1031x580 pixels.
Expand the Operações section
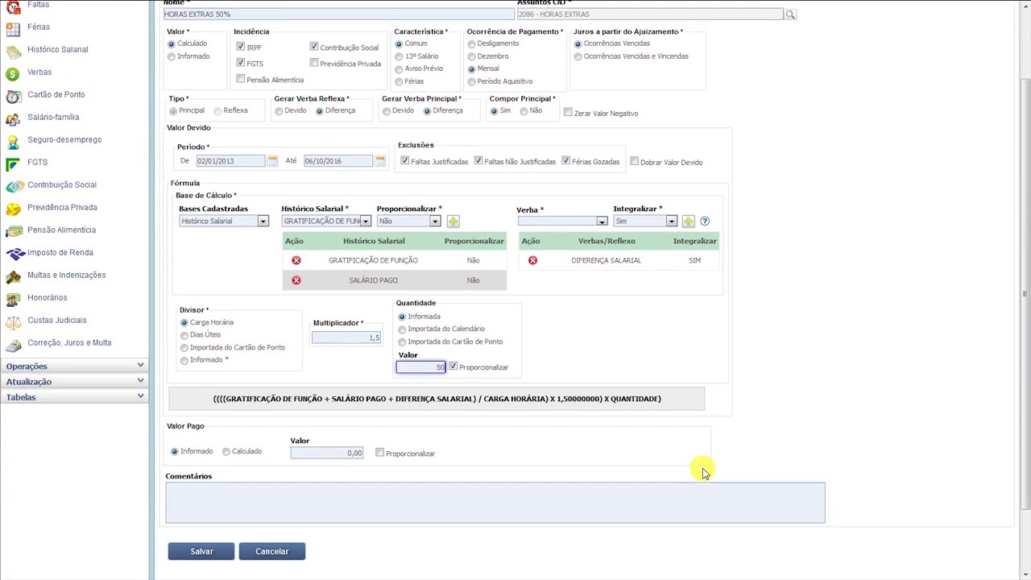(x=74, y=366)
